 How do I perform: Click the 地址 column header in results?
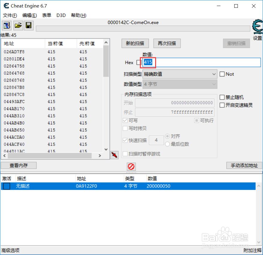(x=23, y=43)
